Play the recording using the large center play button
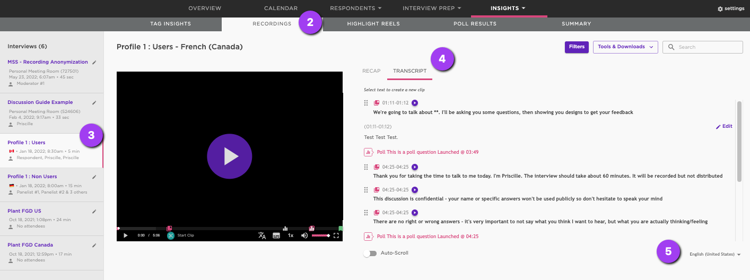The image size is (750, 280). pyautogui.click(x=229, y=156)
